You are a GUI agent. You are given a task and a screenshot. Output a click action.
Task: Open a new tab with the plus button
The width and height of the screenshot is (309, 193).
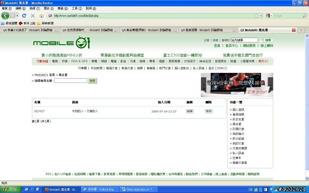301,30
